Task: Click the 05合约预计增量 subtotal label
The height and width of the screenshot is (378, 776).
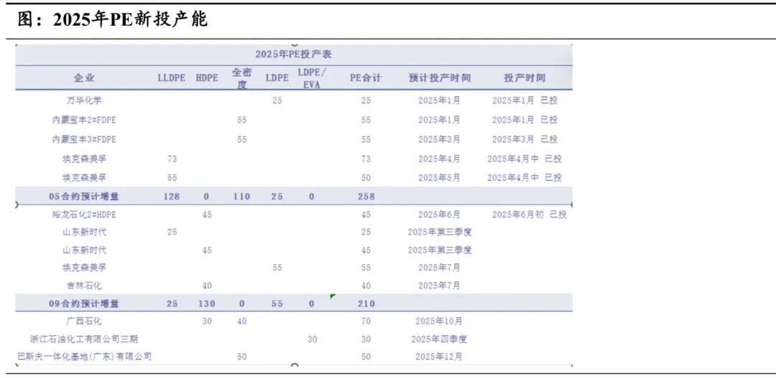Action: point(84,197)
